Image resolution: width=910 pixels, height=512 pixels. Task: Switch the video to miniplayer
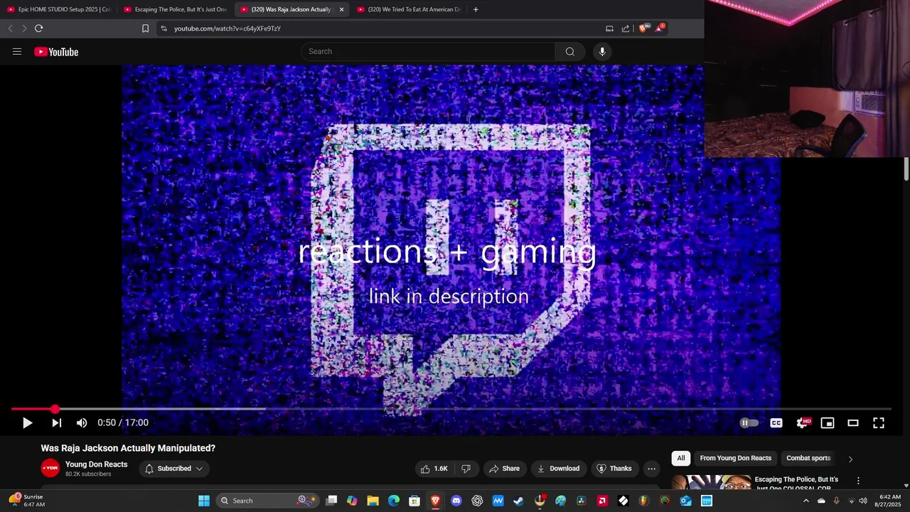828,422
